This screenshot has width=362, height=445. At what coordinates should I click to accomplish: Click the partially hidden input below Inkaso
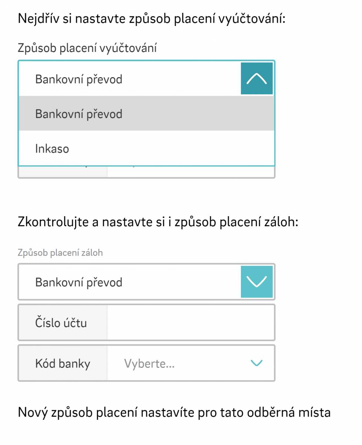(191, 171)
